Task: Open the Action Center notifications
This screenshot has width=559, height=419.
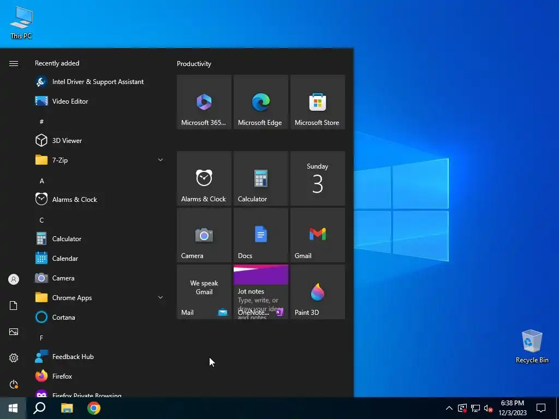Action: (541, 408)
